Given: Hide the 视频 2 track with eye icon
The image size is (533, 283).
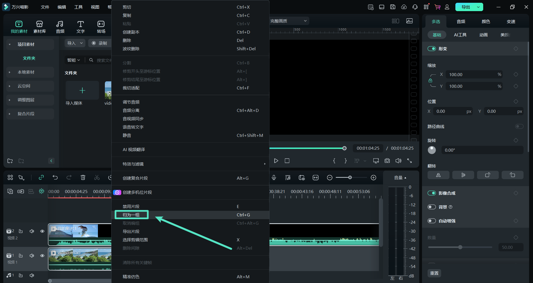Looking at the screenshot, I should [x=42, y=231].
